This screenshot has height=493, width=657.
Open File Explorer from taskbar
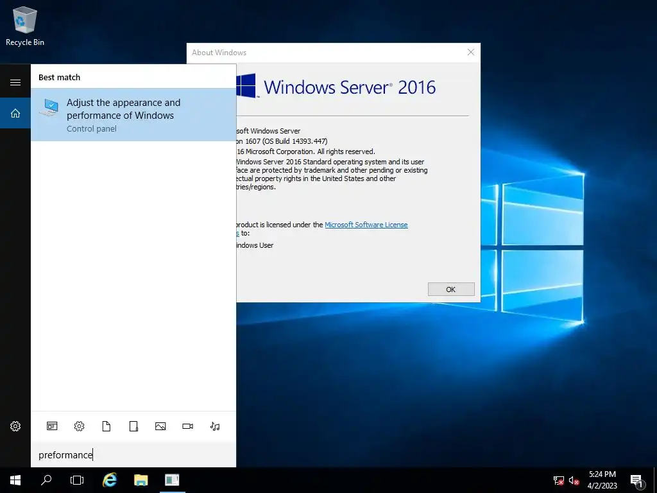point(141,480)
